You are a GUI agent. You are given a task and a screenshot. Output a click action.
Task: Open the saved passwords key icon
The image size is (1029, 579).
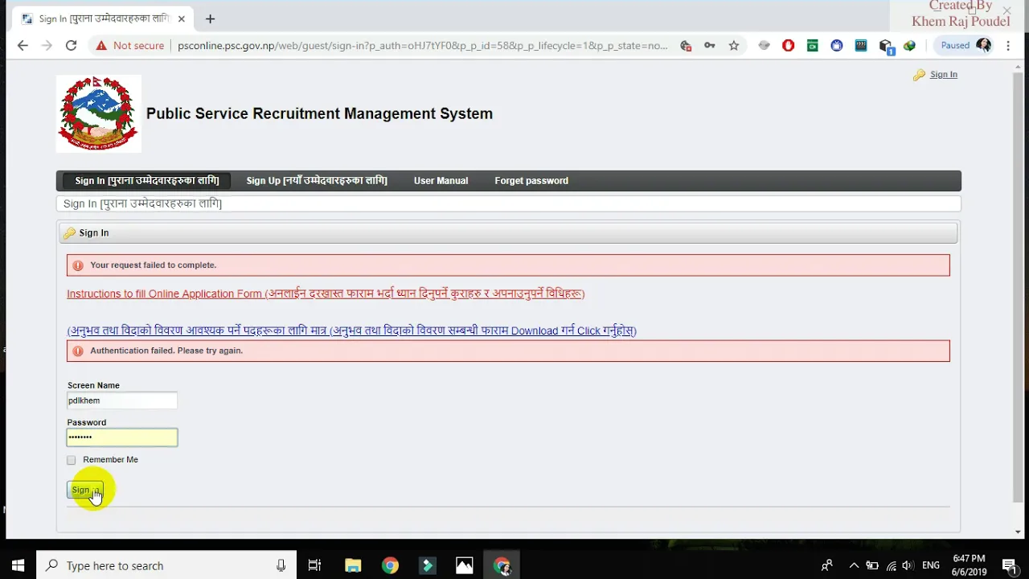click(x=710, y=46)
